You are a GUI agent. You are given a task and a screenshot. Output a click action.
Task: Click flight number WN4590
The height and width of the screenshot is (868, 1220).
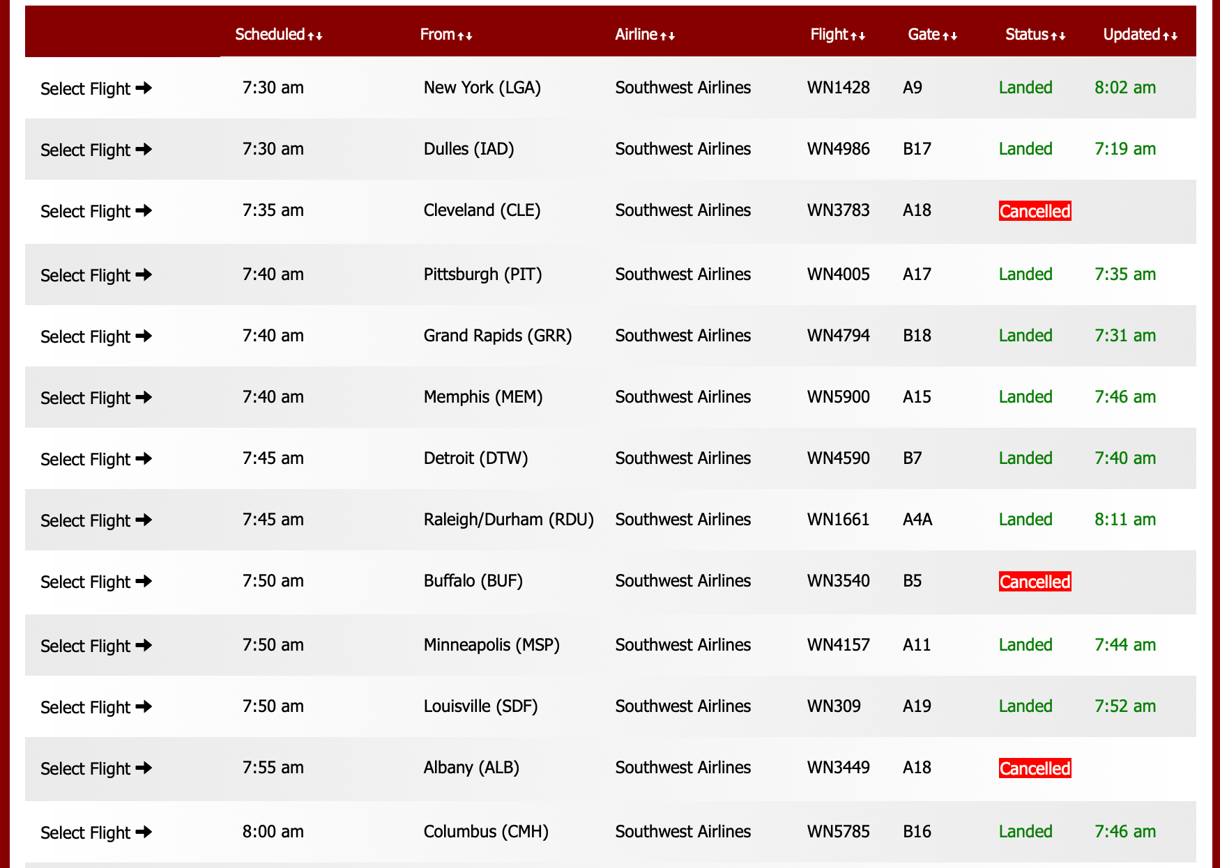coord(838,458)
